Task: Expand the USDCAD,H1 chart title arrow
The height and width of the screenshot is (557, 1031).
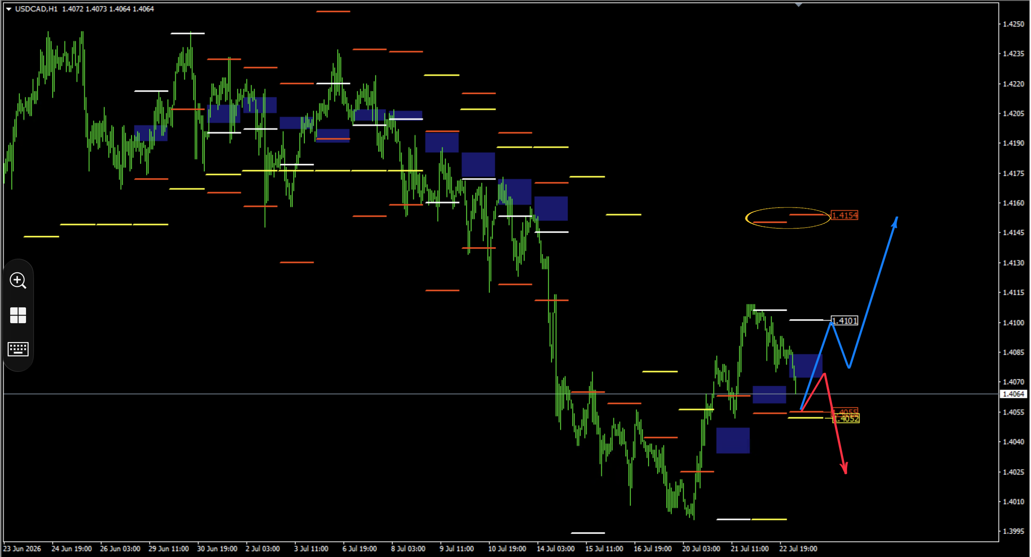Action: click(8, 9)
